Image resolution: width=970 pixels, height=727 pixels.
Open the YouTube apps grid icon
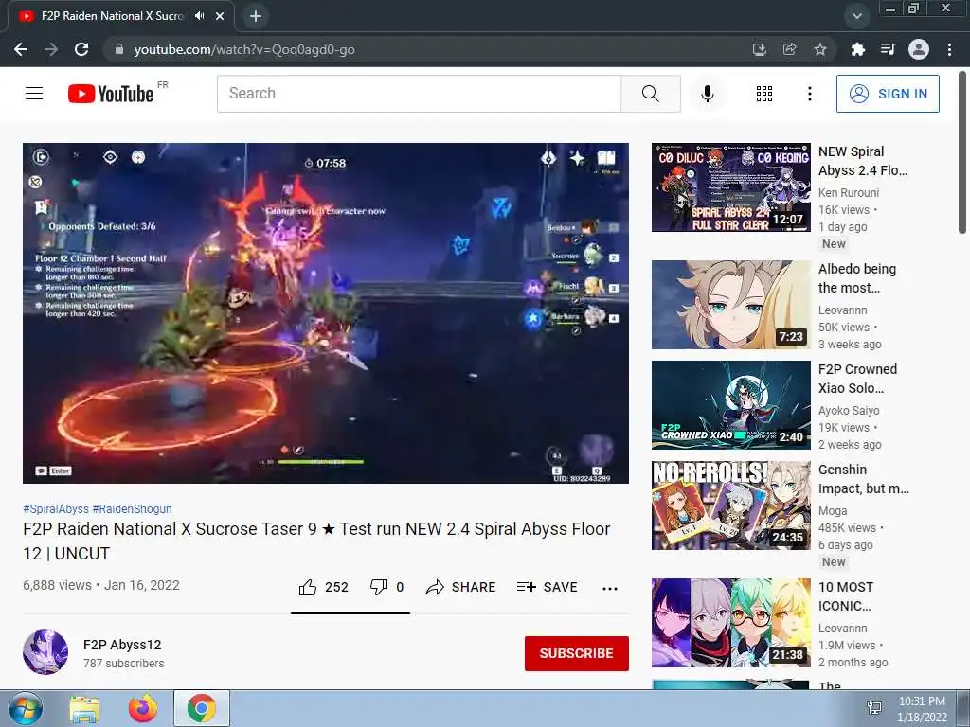pos(764,94)
